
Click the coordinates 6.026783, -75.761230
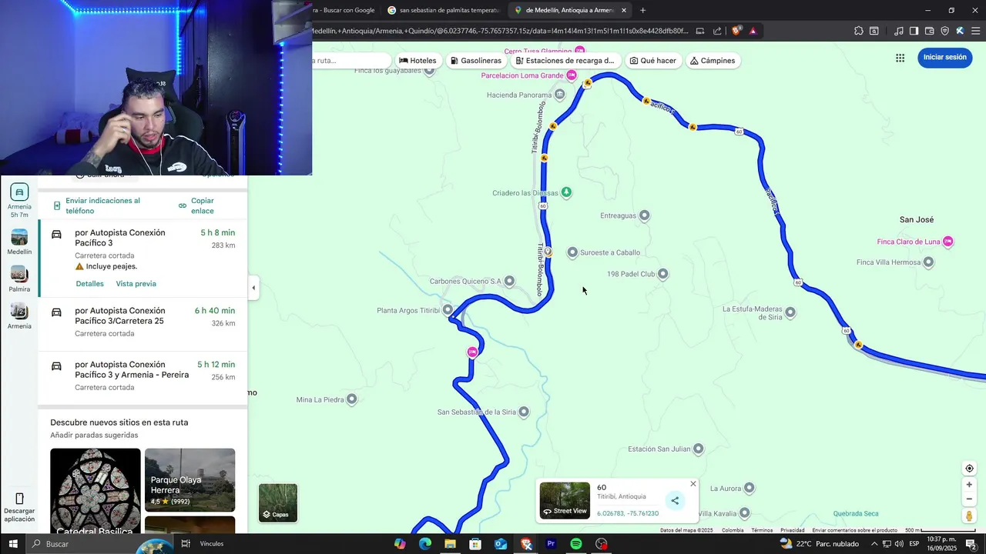[628, 513]
